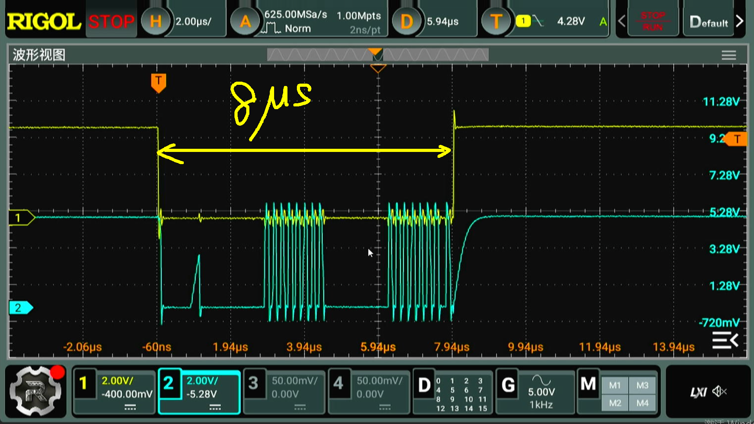The image size is (754, 424).
Task: Click the RIGOL gear logo menu icon
Action: [x=35, y=391]
